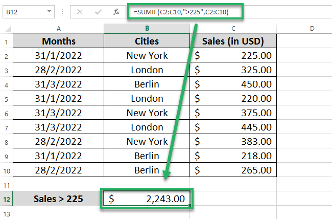The width and height of the screenshot is (332, 219).
Task: Click the Cancel (X) formula bar icon
Action: tap(80, 12)
